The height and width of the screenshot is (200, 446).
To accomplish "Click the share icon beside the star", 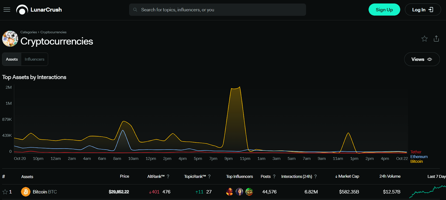I will 436,39.
